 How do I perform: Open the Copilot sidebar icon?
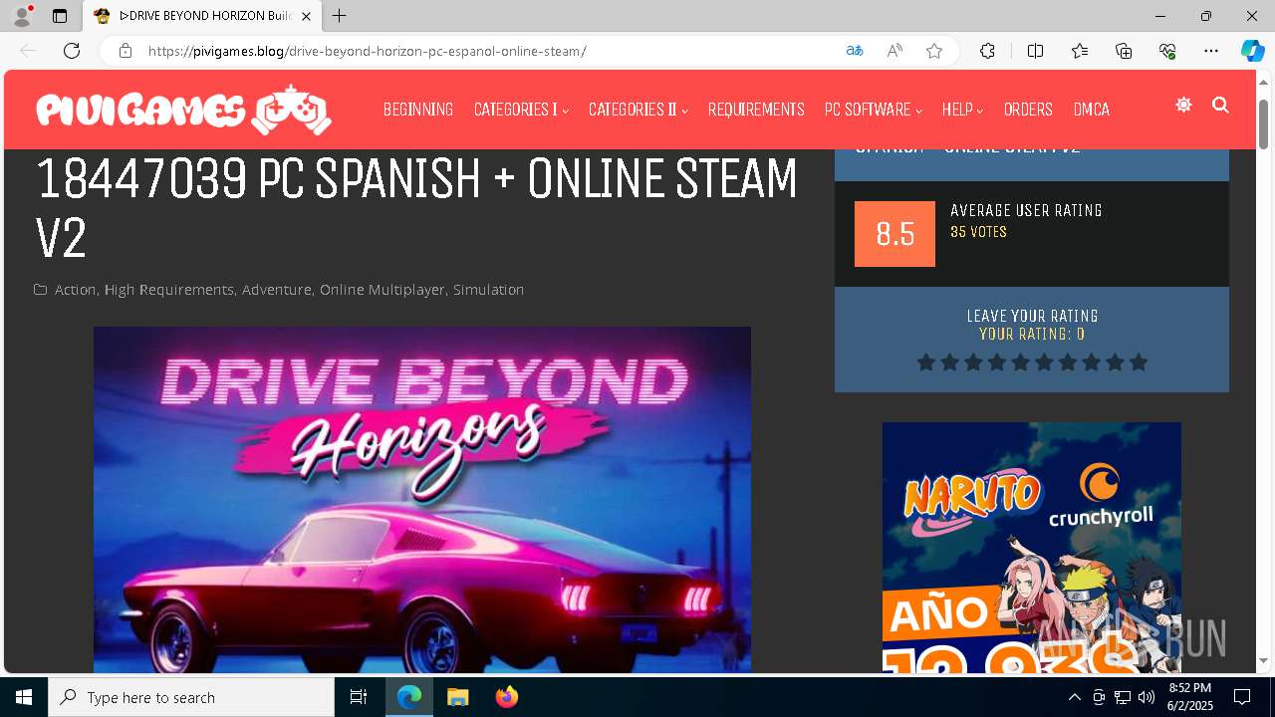pyautogui.click(x=1252, y=51)
